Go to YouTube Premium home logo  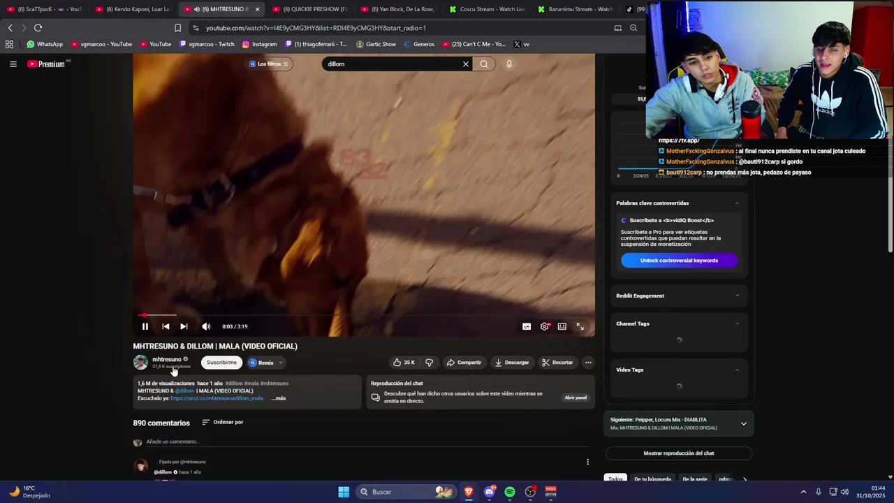tap(46, 64)
